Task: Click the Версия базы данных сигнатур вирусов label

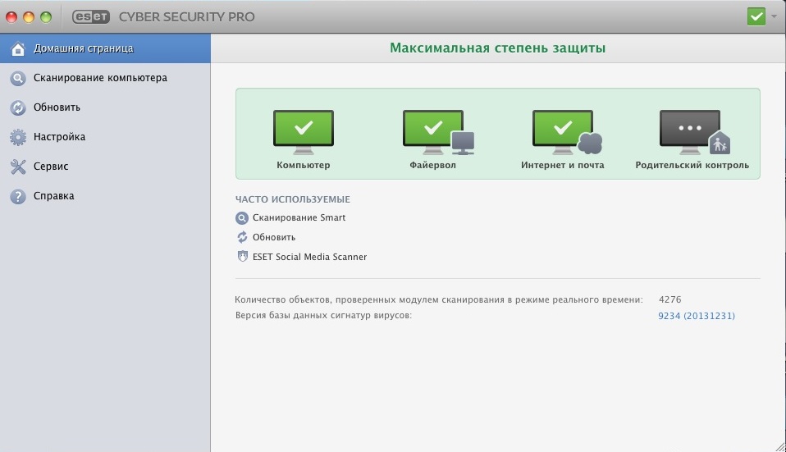Action: pos(323,316)
